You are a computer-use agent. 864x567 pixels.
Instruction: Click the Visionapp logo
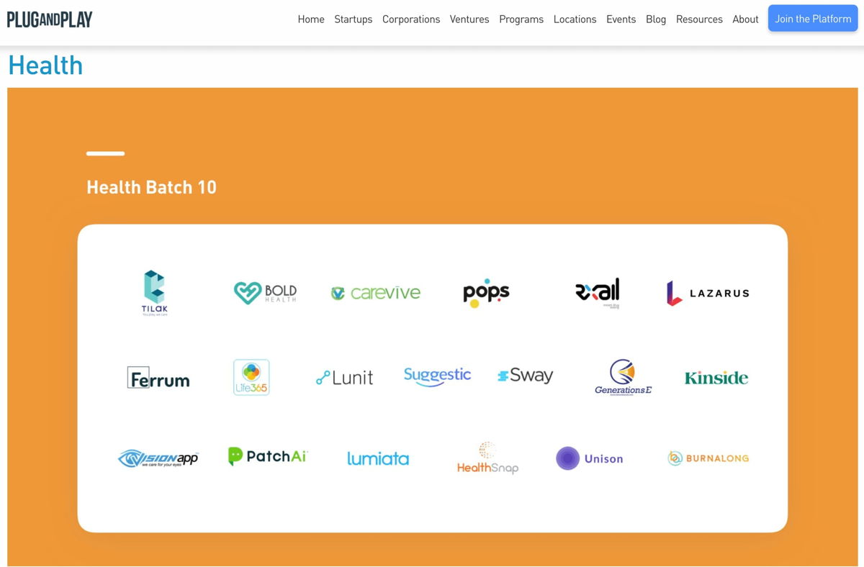coord(158,458)
